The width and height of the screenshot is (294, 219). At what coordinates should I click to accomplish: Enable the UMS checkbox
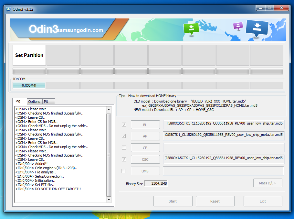pyautogui.click(x=124, y=171)
